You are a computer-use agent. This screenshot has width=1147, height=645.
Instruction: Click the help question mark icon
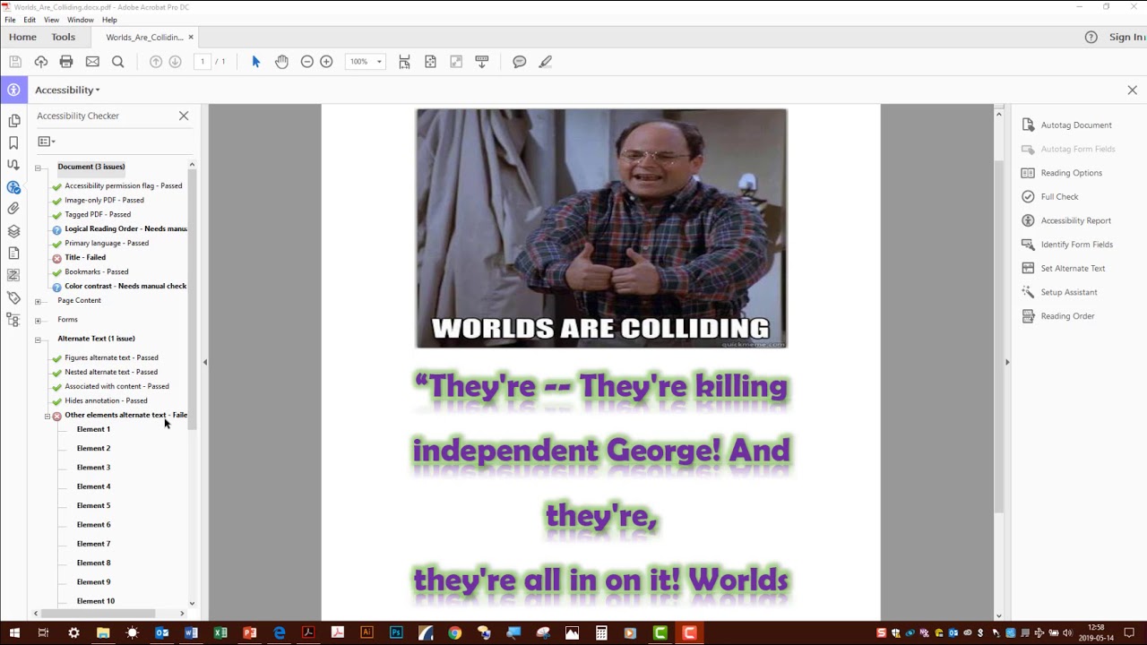pos(1091,37)
